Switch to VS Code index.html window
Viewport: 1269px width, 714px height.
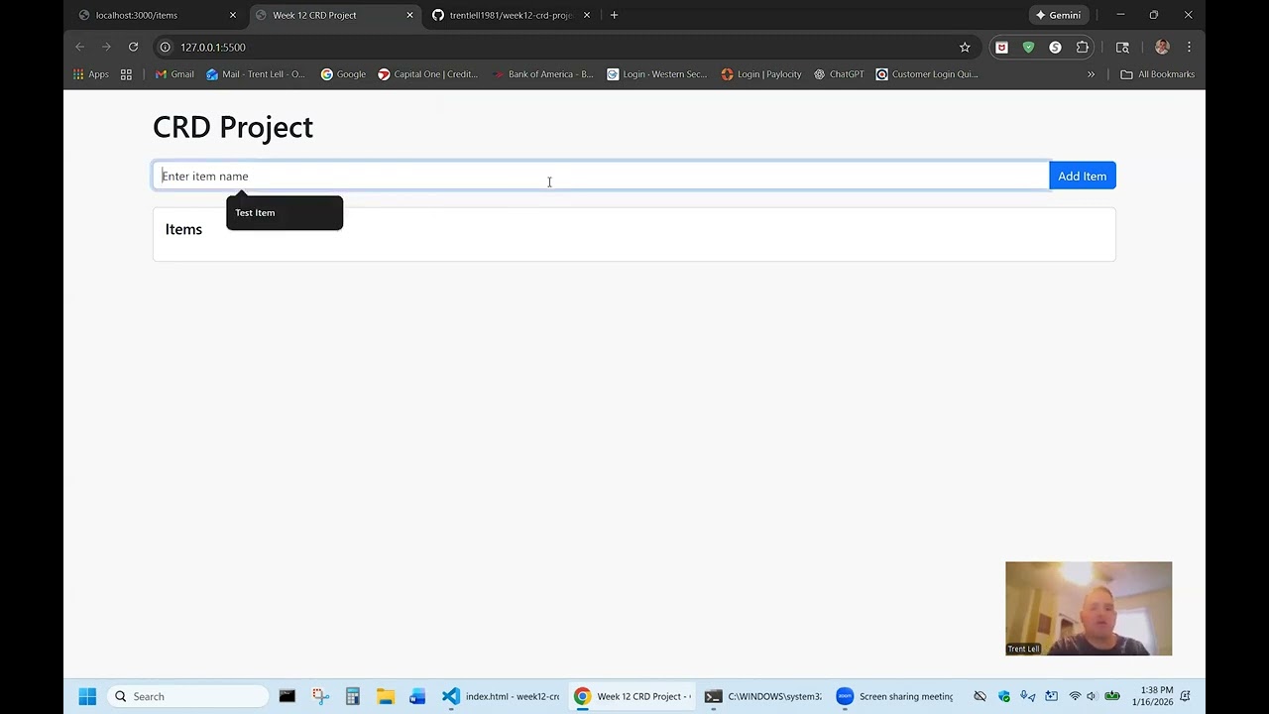501,696
